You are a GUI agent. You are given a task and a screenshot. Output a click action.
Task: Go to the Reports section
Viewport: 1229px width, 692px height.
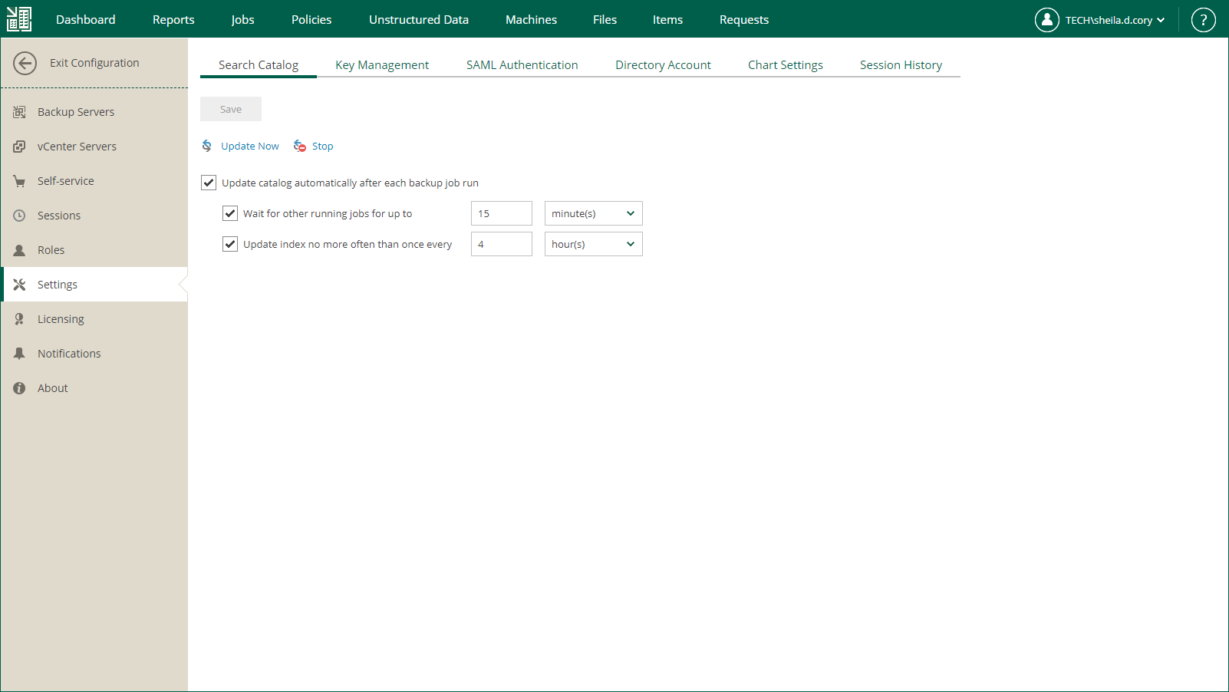(x=173, y=20)
